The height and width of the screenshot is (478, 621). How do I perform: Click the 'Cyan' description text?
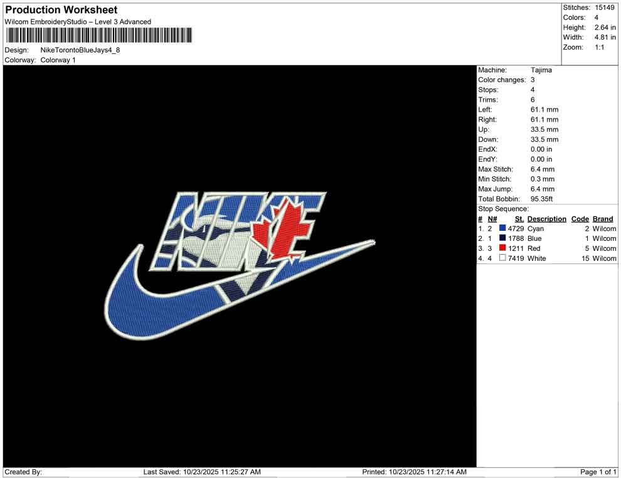[x=536, y=228]
